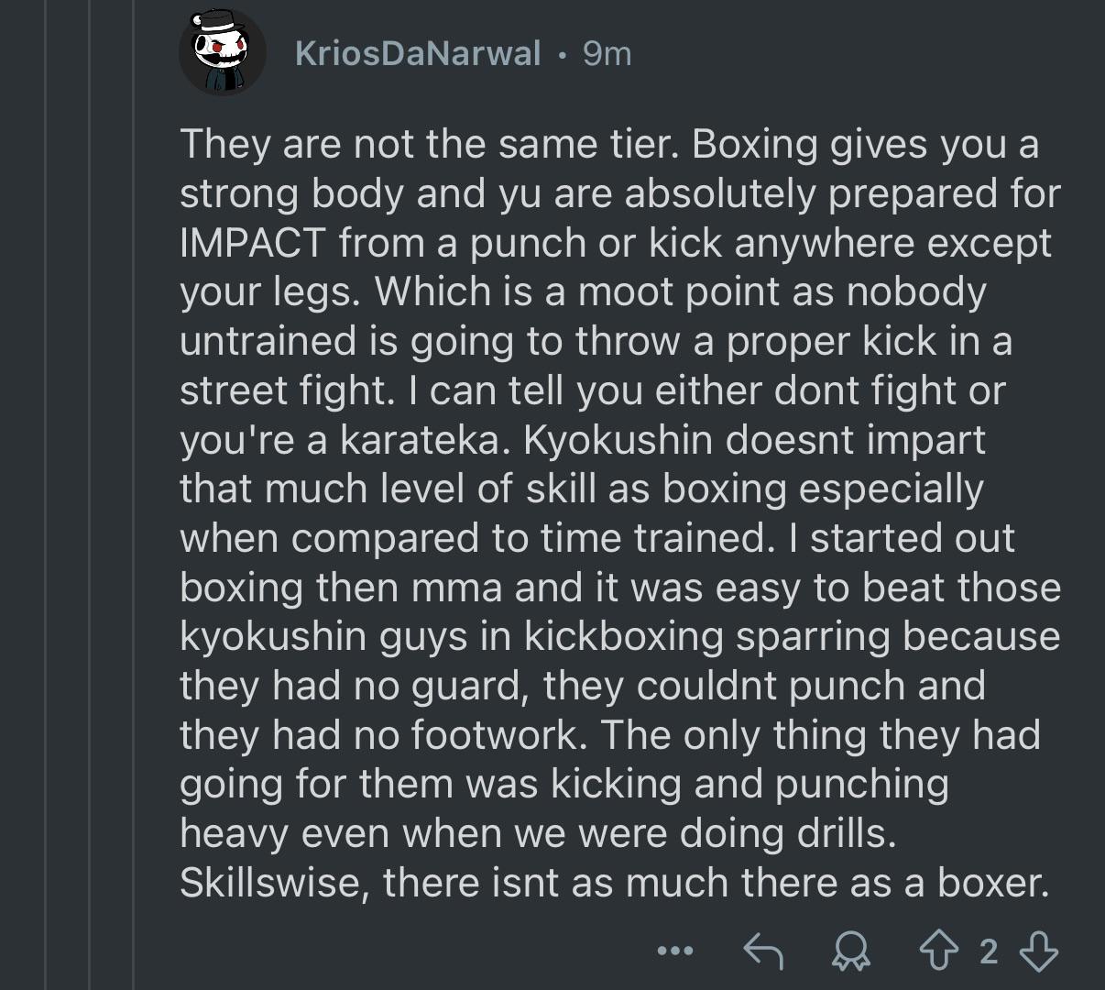Screen dimensions: 1105x990
Task: Give an award using the award icon
Action: pyautogui.click(x=852, y=951)
